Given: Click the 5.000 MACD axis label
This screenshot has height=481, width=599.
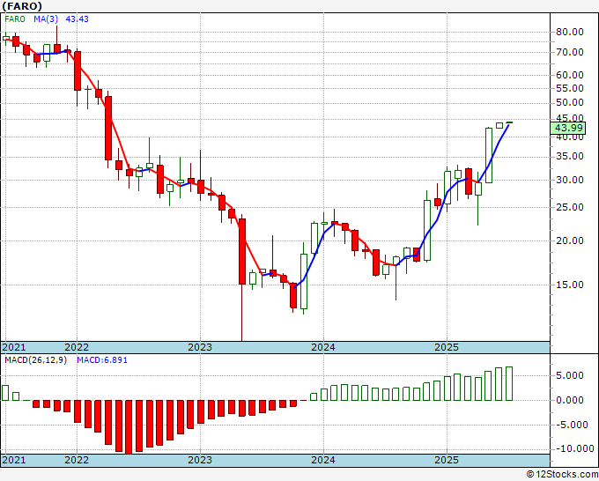Looking at the screenshot, I should coord(570,375).
